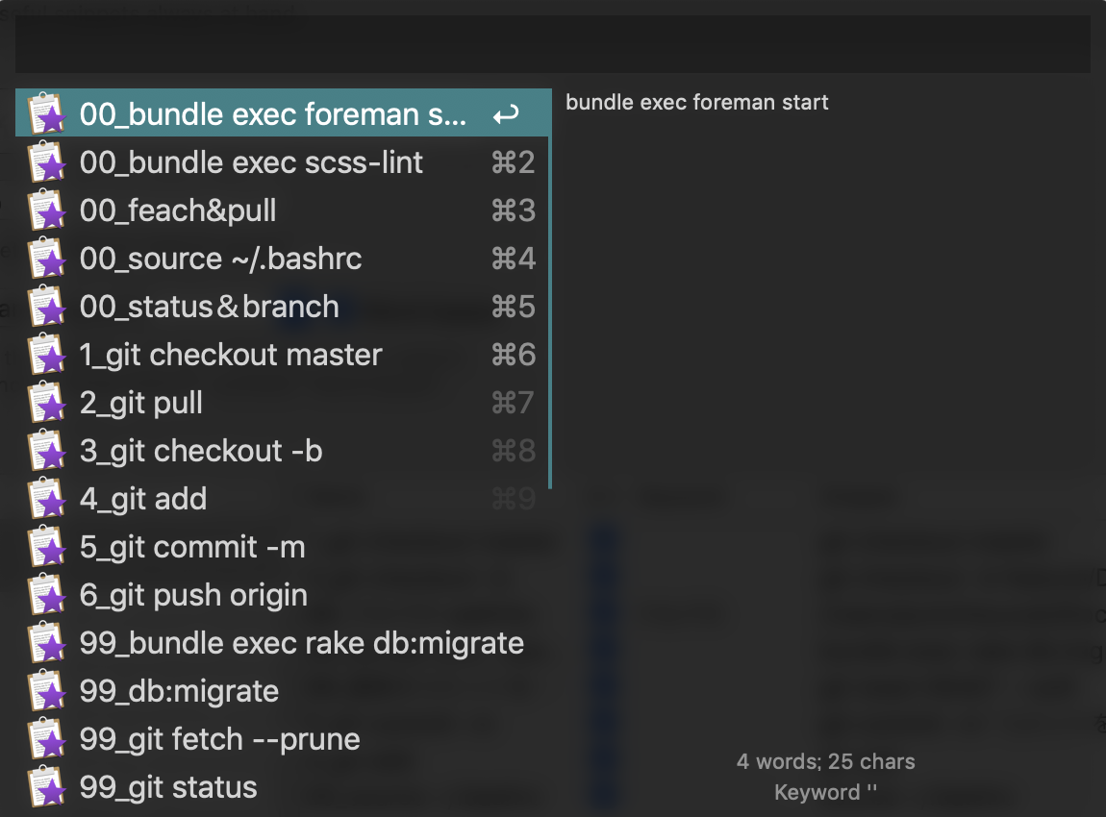Image resolution: width=1106 pixels, height=817 pixels.
Task: Choose the 2_git pull snippet
Action: pyautogui.click(x=141, y=403)
